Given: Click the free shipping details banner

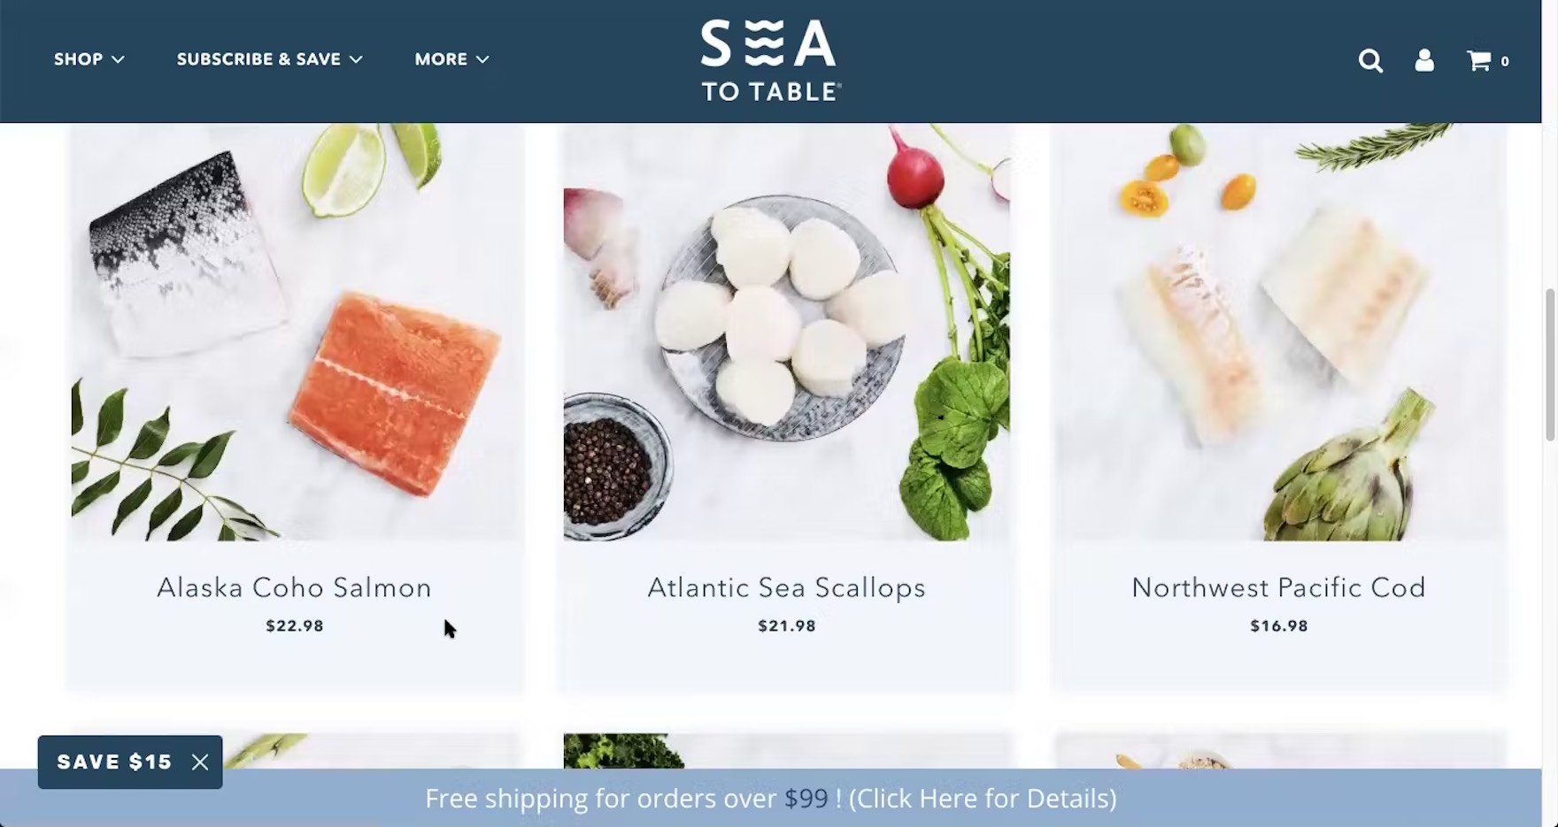Looking at the screenshot, I should pyautogui.click(x=770, y=798).
